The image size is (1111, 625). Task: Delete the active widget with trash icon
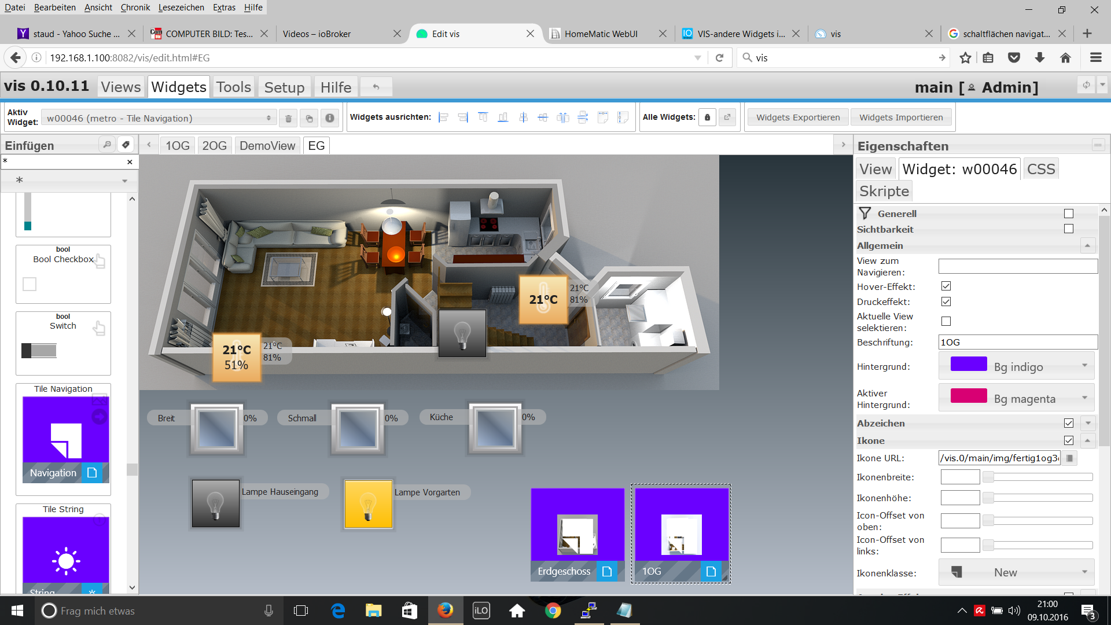(288, 119)
